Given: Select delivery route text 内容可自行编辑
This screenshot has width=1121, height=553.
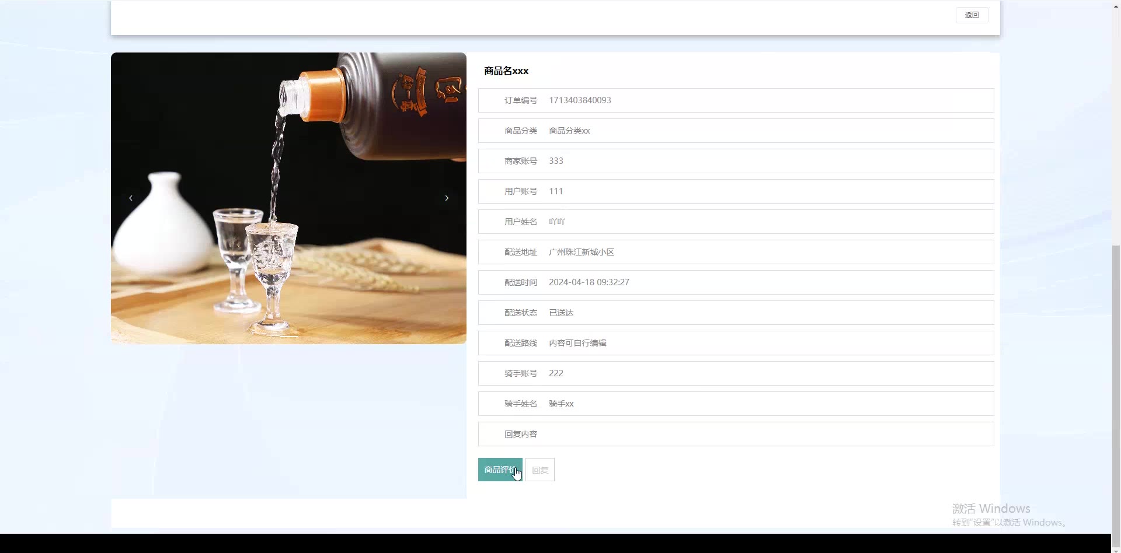Looking at the screenshot, I should (577, 343).
